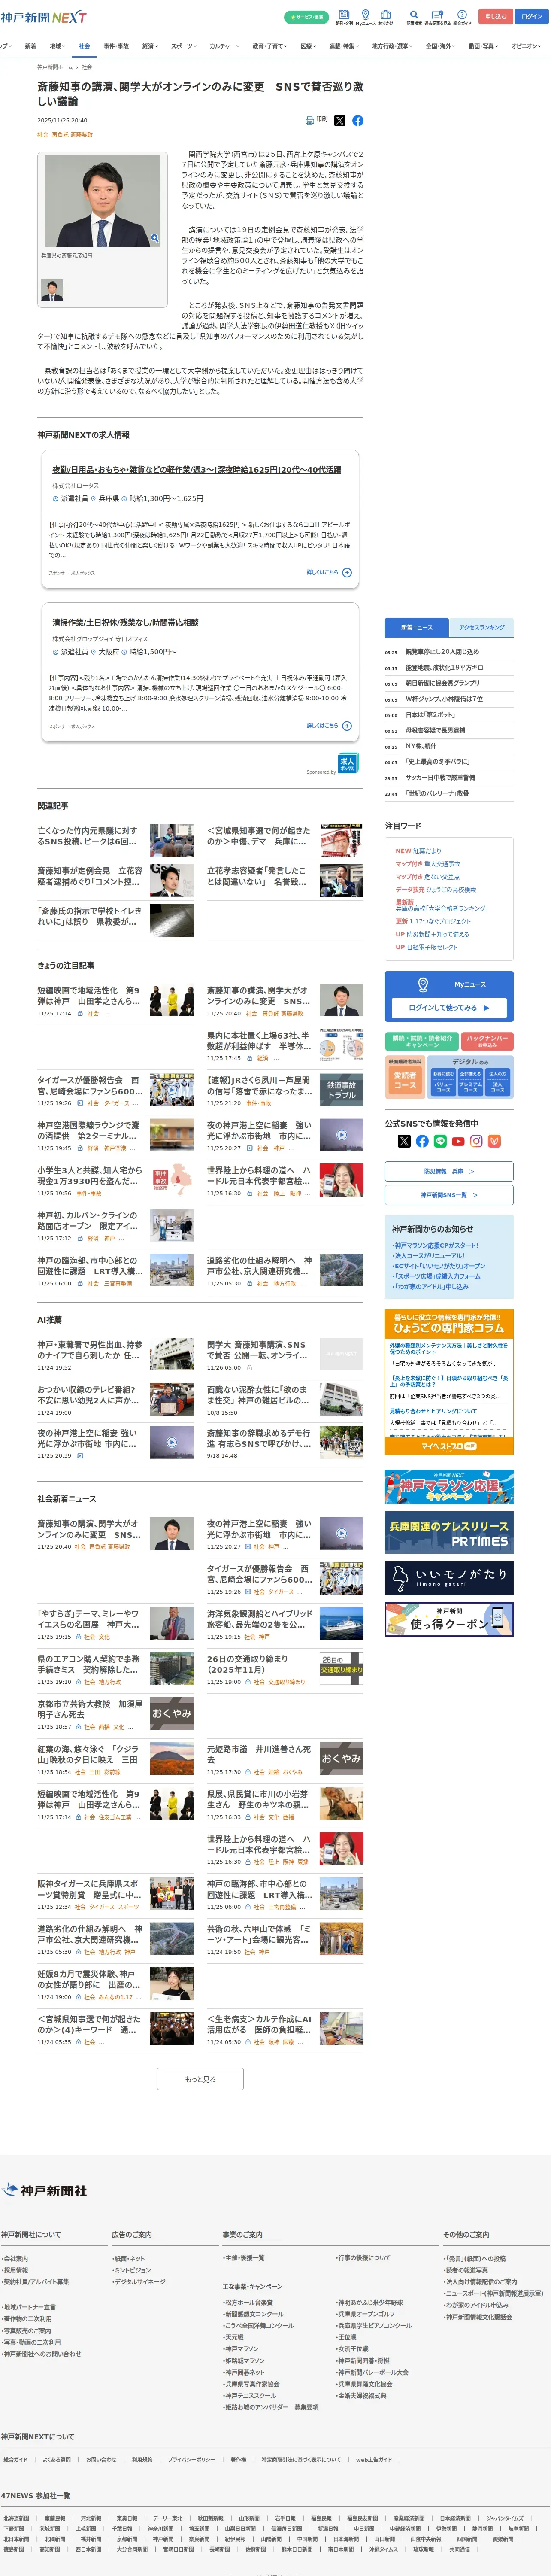
Task: Enlarge the governor photo with magnifier icon
Action: click(154, 238)
